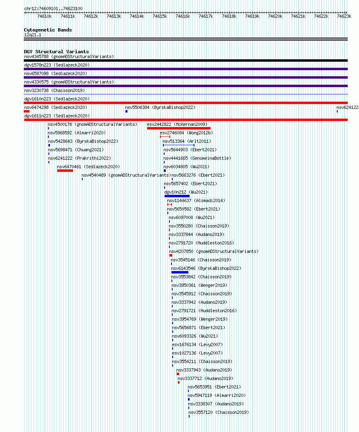359x432 pixels.
Task: Open esv1027136 (Levy2007) label
Action: pos(197,353)
